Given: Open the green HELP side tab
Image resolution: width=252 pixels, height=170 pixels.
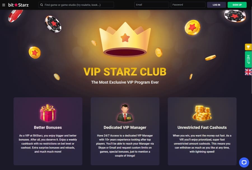Looking at the screenshot, I should click(248, 59).
